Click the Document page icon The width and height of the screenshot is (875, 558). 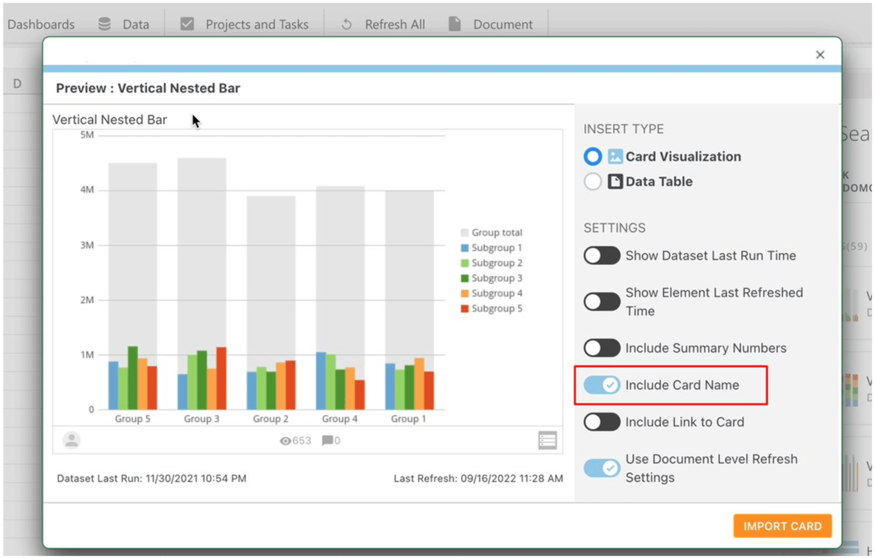[454, 24]
